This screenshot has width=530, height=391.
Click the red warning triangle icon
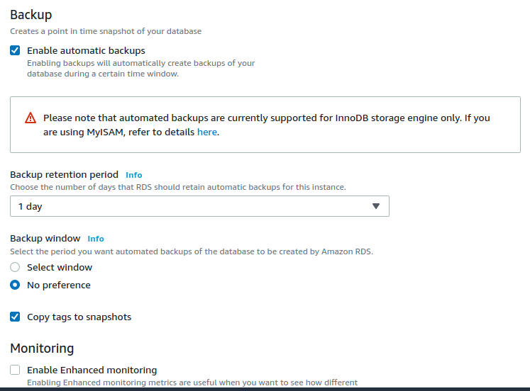click(x=31, y=118)
